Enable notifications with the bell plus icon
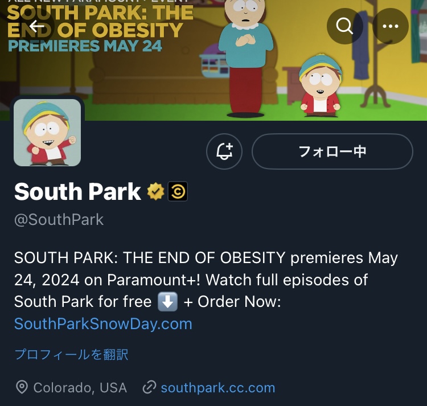 point(224,151)
